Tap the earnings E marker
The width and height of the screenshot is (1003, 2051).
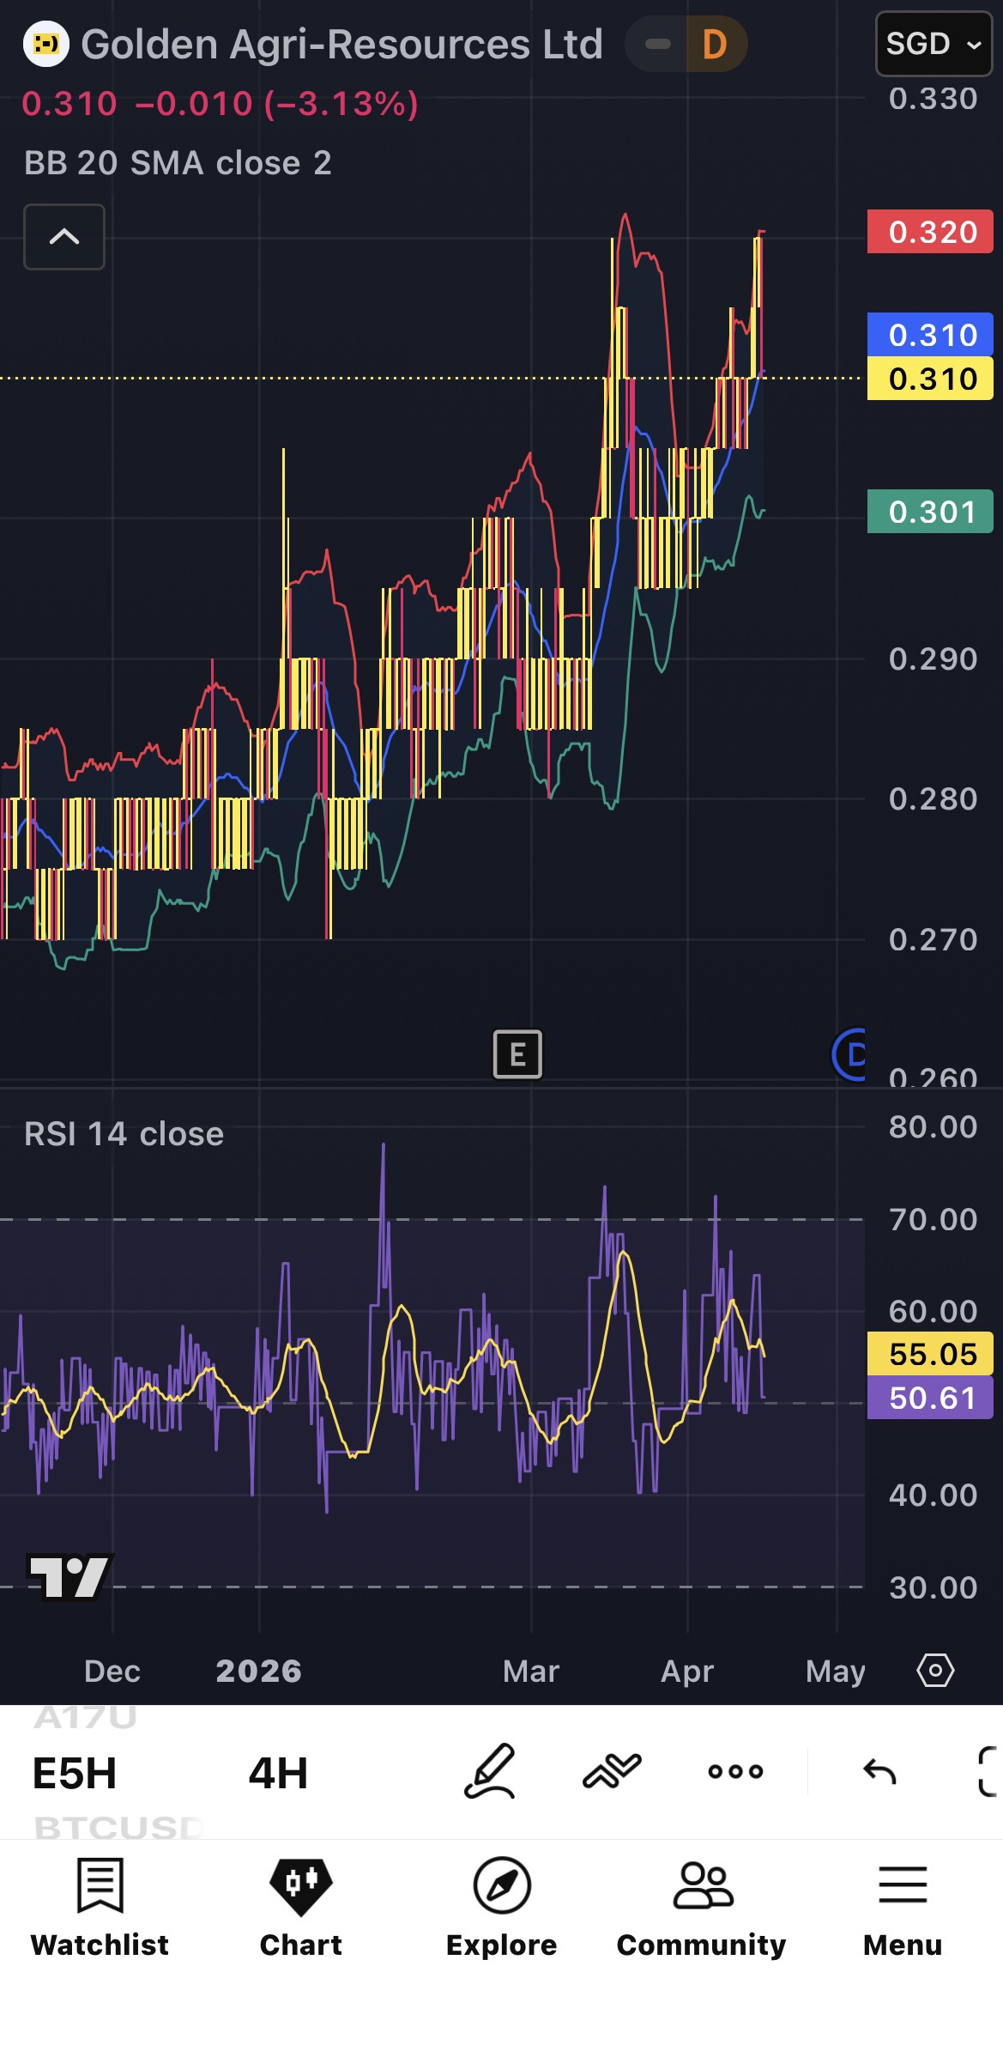(x=517, y=1053)
